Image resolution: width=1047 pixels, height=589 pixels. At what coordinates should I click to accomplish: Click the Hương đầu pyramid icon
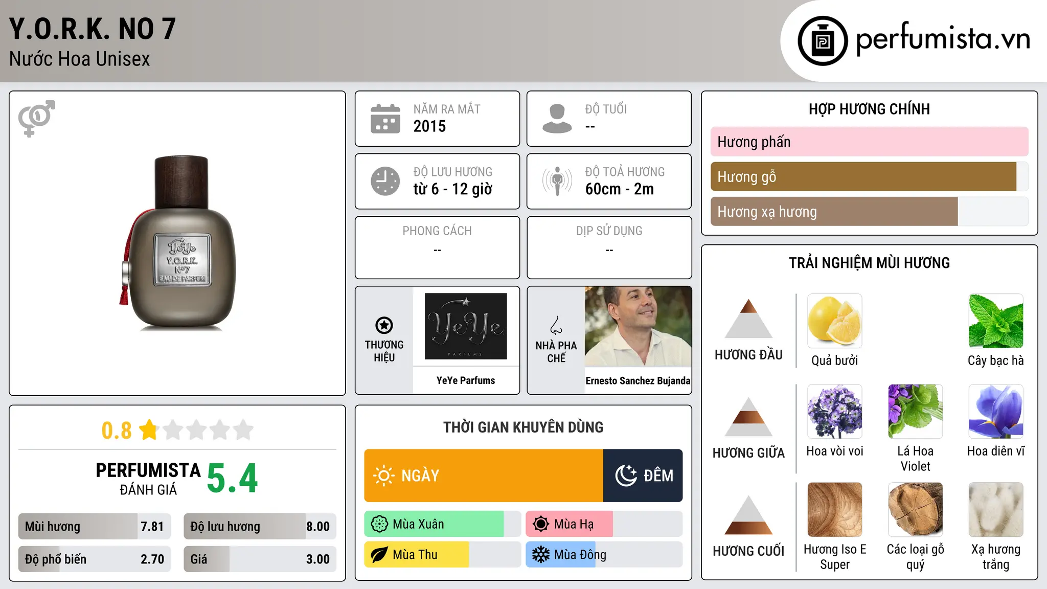[748, 319]
